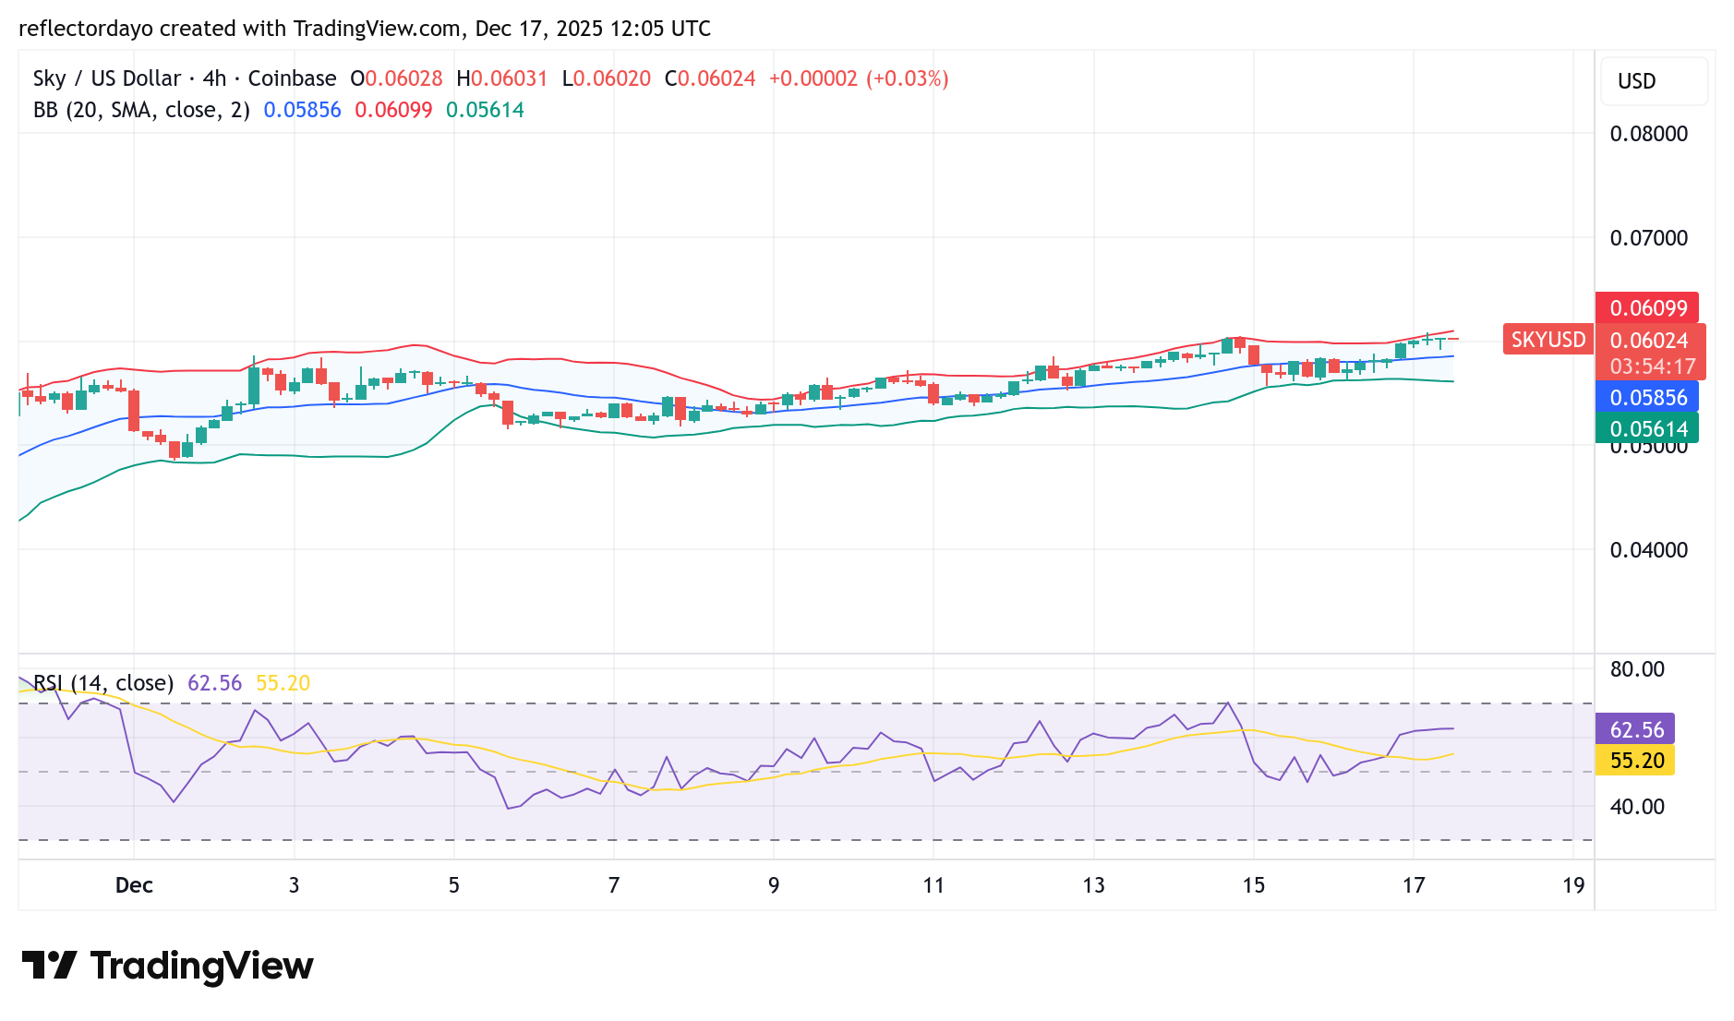1734x1021 pixels.
Task: Click the O0.06028 open value
Action: coord(397,78)
